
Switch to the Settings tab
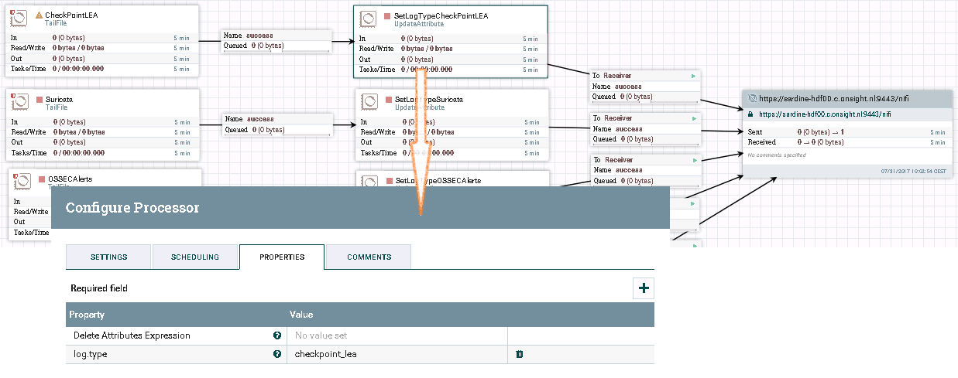[108, 257]
